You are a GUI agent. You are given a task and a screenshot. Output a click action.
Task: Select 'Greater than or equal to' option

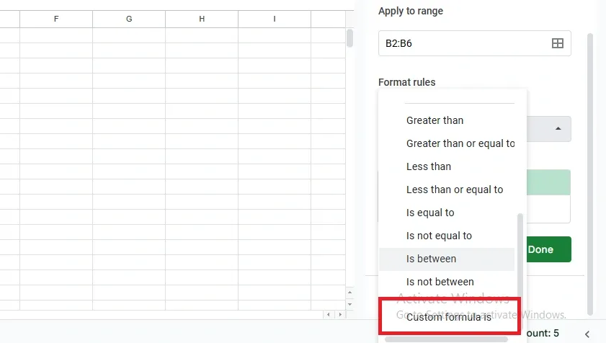point(460,143)
